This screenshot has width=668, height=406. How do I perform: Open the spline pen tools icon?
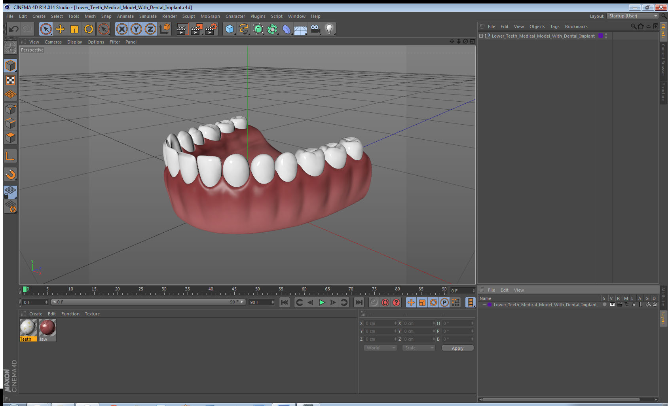(x=244, y=29)
